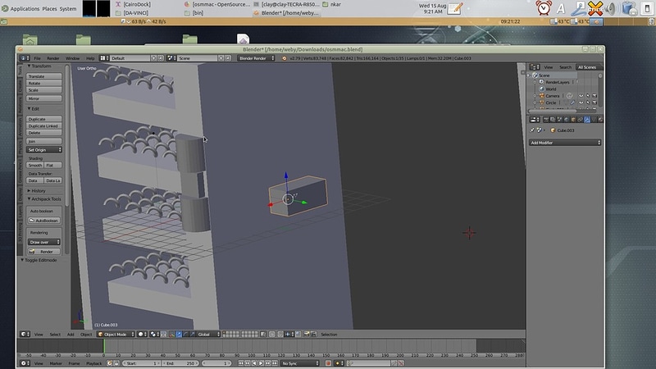Toggle the timeline auto keyframe record button
The width and height of the screenshot is (656, 369).
329,363
